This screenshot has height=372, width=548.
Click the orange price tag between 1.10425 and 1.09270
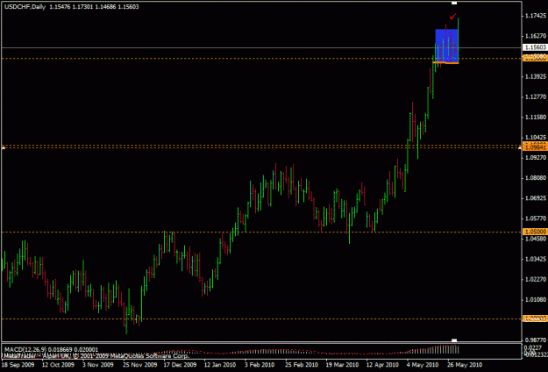point(535,147)
